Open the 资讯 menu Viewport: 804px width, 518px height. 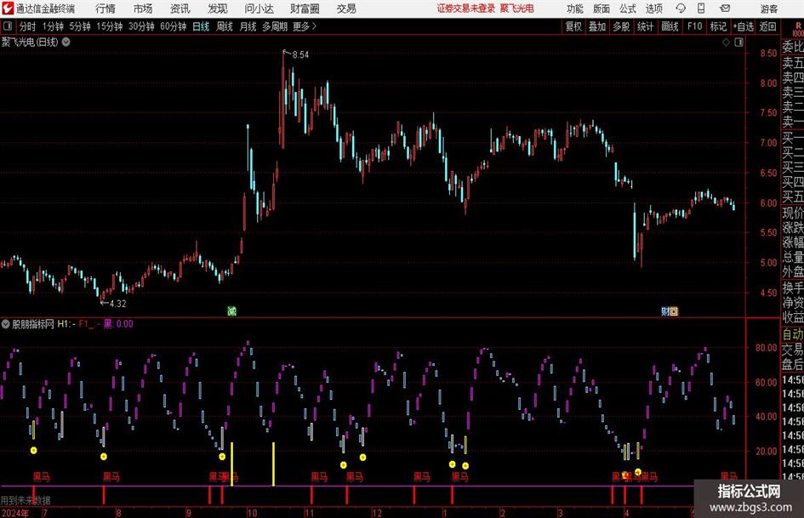(180, 9)
